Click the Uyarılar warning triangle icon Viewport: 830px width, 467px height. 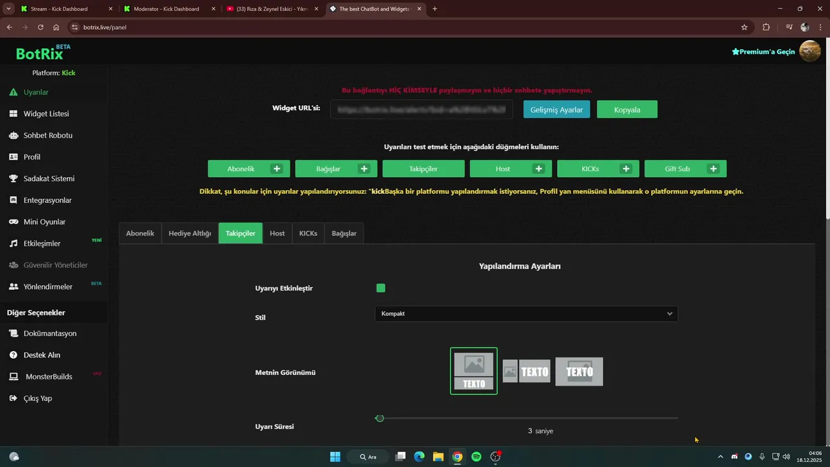[13, 92]
